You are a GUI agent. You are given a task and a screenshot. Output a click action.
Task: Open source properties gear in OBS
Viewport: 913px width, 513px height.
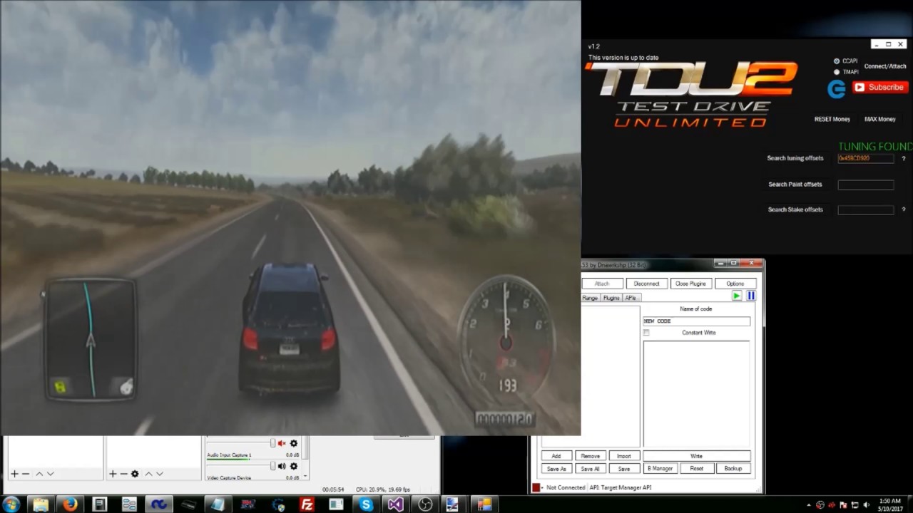[135, 474]
